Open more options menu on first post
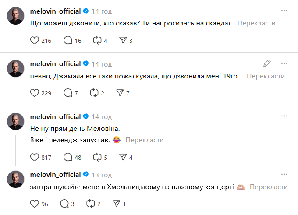This screenshot has width=298, height=215. (x=284, y=11)
